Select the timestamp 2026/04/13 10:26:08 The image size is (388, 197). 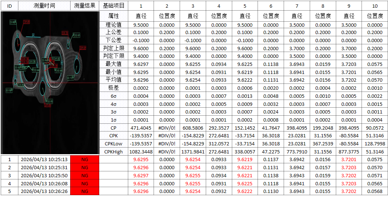click(x=44, y=183)
